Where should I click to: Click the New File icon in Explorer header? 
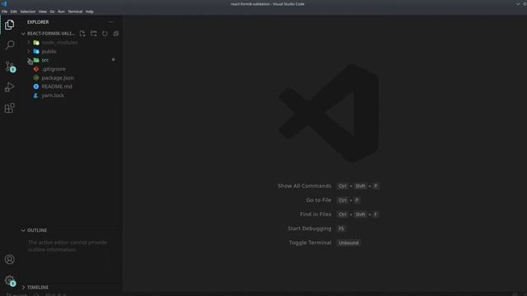tap(82, 34)
